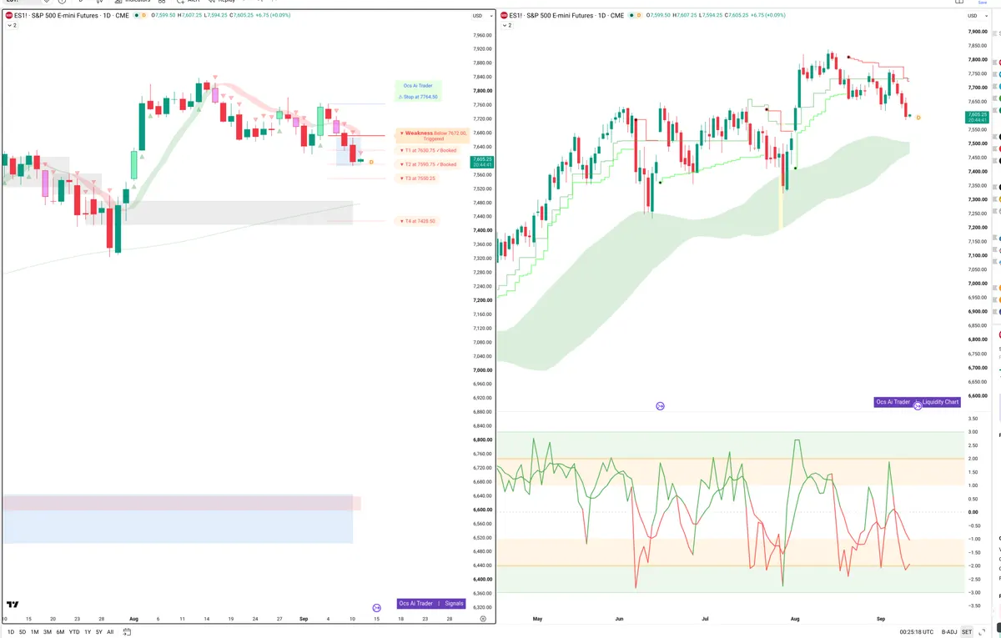Click 7,800.00 on left chart price scale

click(x=482, y=91)
